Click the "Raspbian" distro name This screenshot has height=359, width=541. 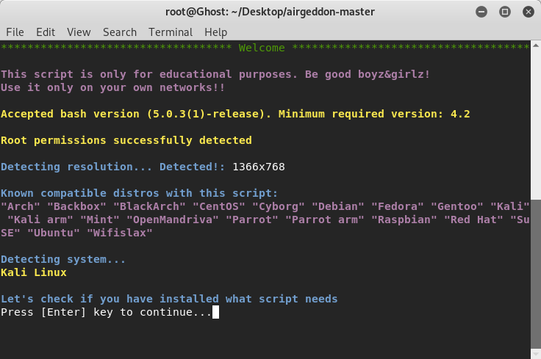404,220
